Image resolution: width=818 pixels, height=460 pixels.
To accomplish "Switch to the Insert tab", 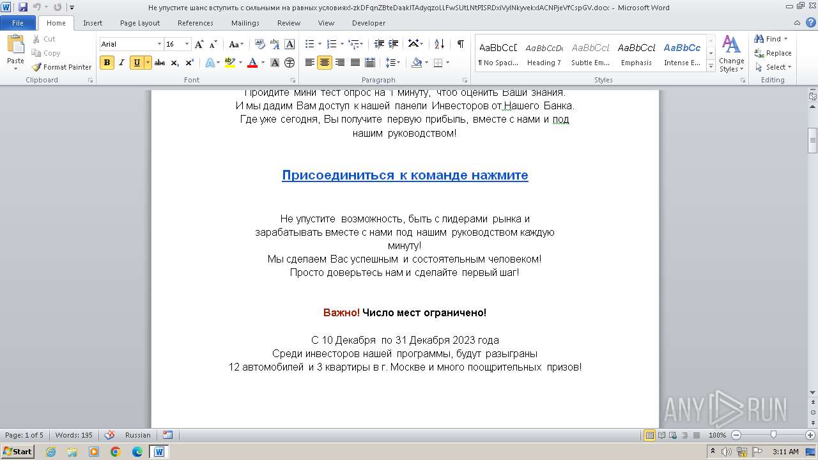I will [x=93, y=23].
